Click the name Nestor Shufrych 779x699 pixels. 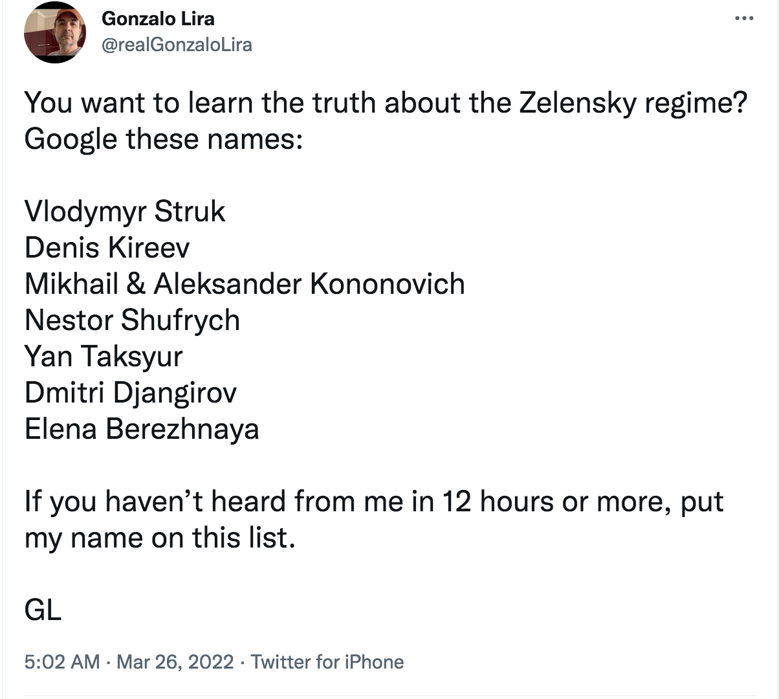(132, 320)
